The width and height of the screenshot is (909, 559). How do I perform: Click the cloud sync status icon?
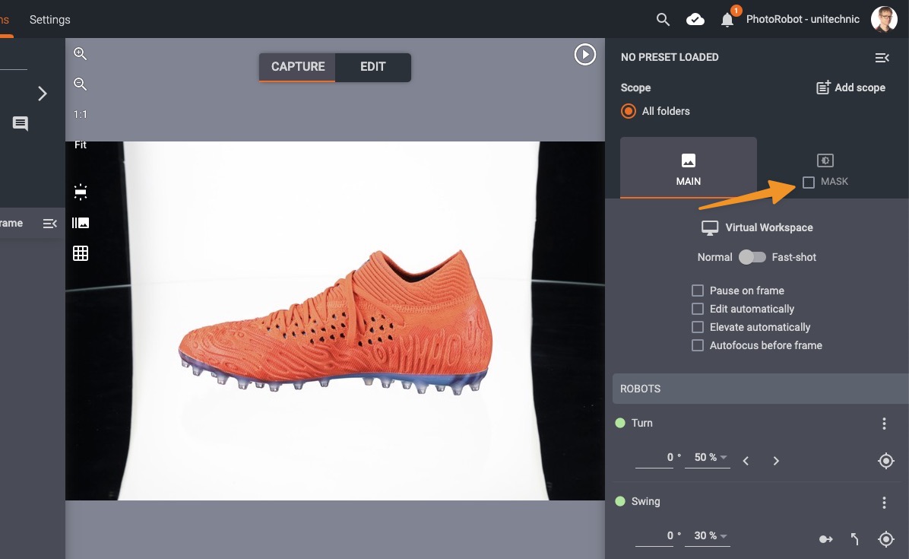click(695, 20)
